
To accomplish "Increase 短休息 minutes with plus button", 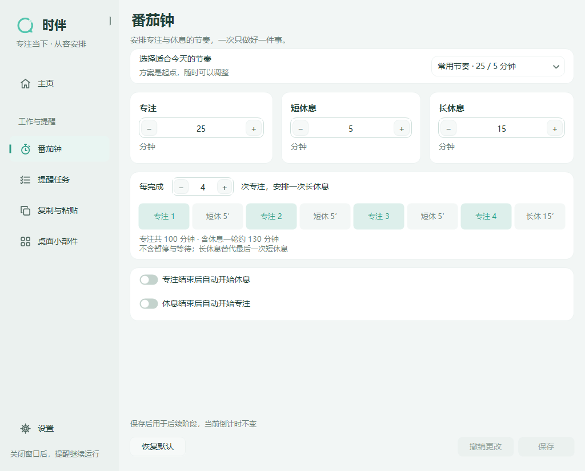I will coord(402,128).
